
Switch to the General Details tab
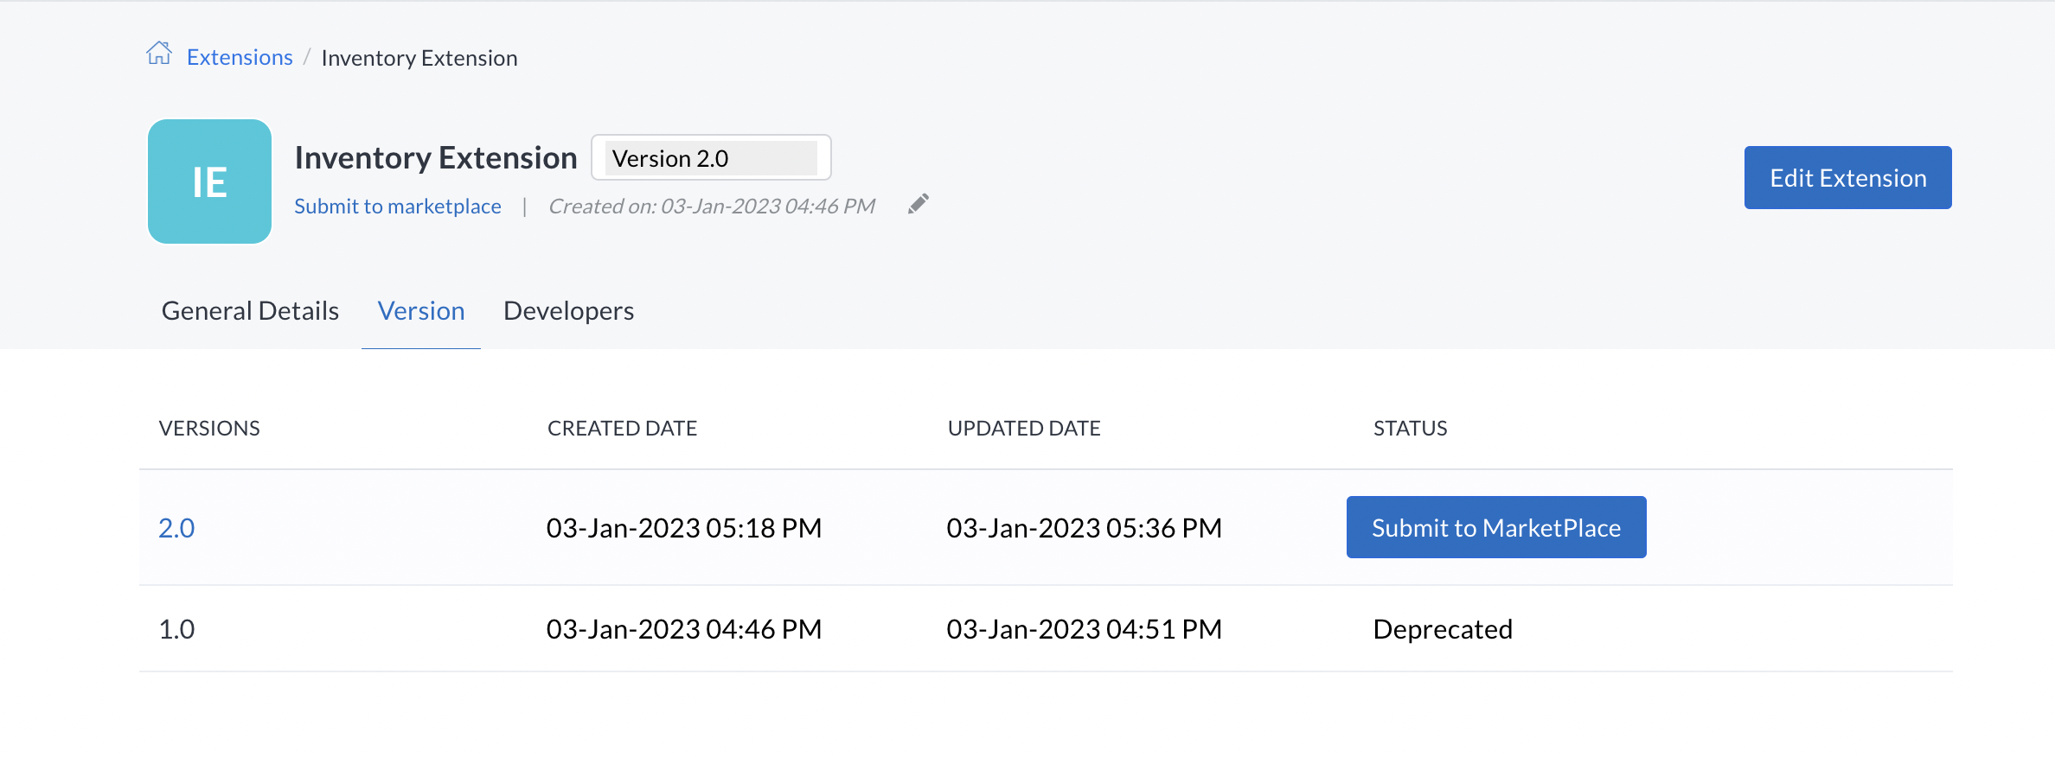pos(250,311)
